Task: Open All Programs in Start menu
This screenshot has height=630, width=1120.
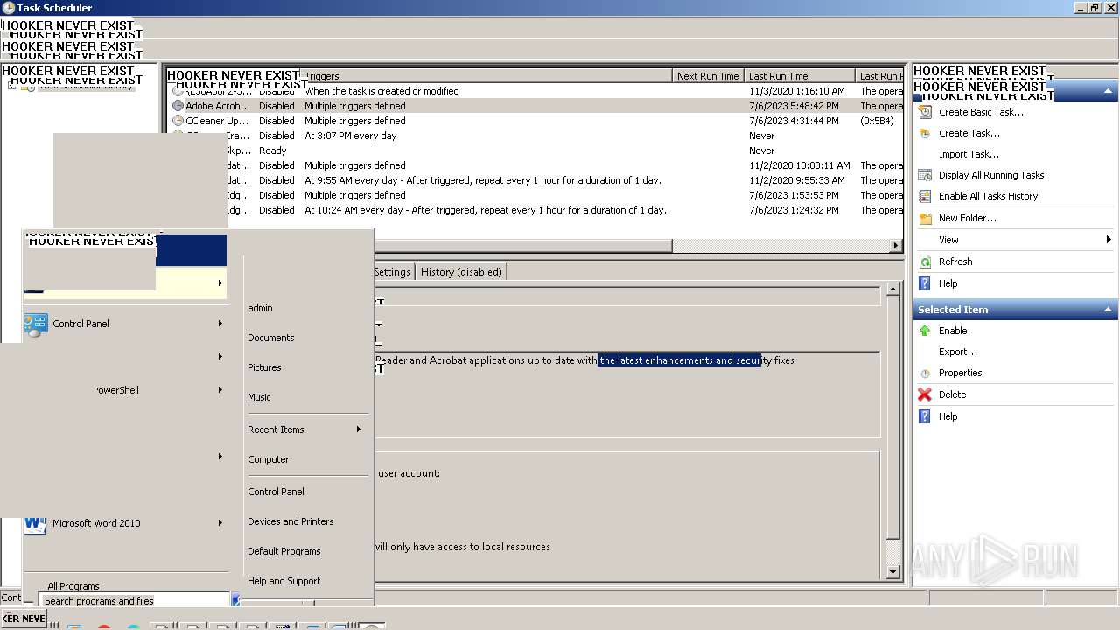Action: (73, 586)
